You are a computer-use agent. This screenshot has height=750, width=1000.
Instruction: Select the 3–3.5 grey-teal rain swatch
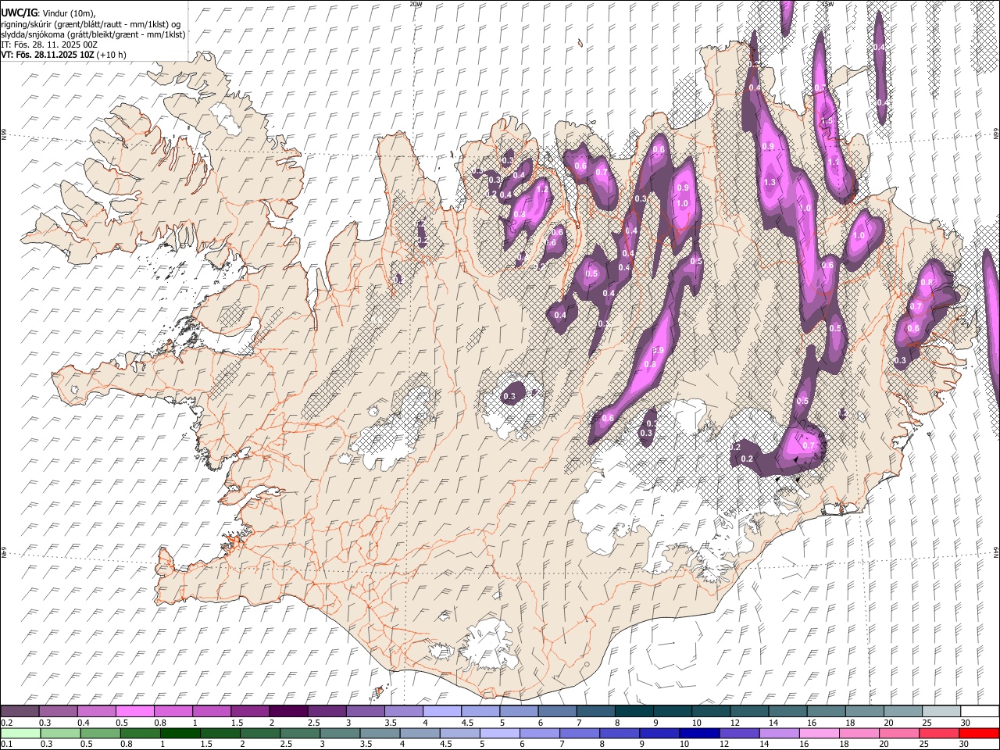(x=340, y=733)
